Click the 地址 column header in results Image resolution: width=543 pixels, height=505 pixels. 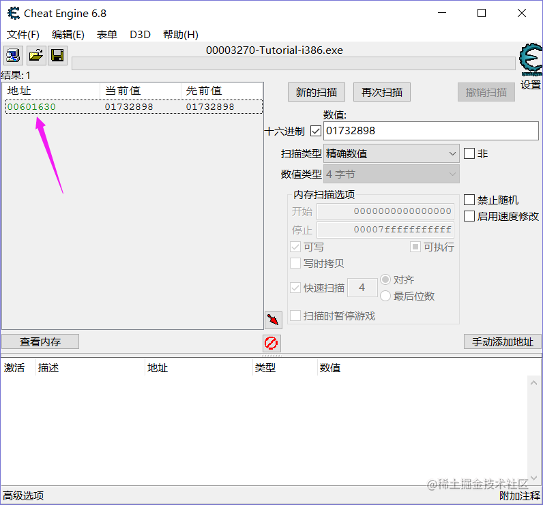51,91
